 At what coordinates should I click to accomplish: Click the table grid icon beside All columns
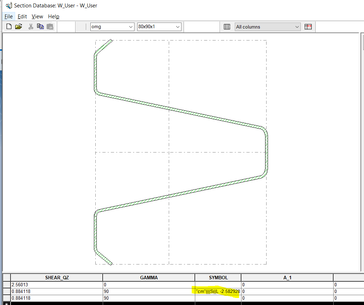click(x=227, y=27)
